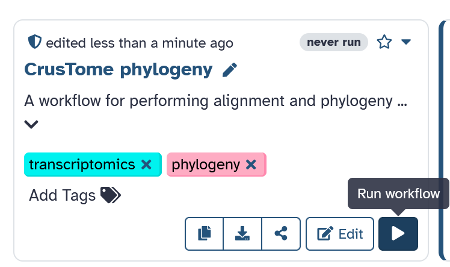Run the workflow with the play button
The height and width of the screenshot is (267, 450).
click(x=398, y=233)
